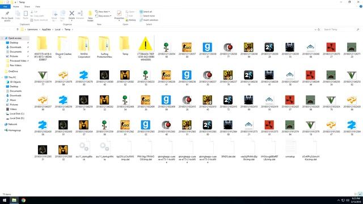Open Videos under This PC
363x204 pixels.
point(11,109)
